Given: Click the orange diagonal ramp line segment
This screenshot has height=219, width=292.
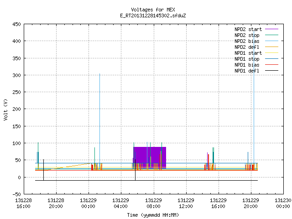Looking at the screenshot, I should point(69,167).
